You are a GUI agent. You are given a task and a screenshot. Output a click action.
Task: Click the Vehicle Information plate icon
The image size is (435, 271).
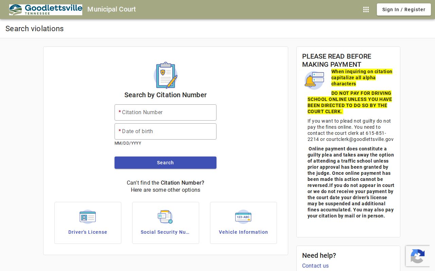tap(243, 217)
